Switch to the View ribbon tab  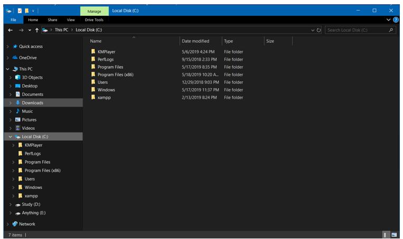point(71,20)
